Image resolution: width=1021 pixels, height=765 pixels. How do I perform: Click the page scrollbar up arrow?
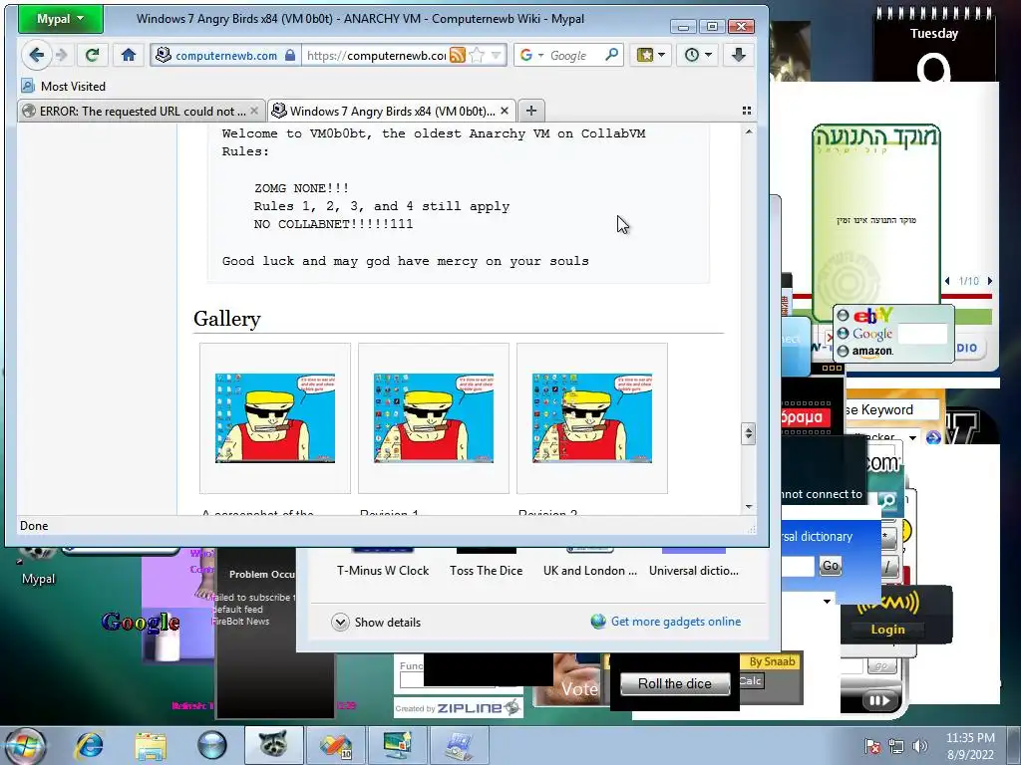click(749, 132)
